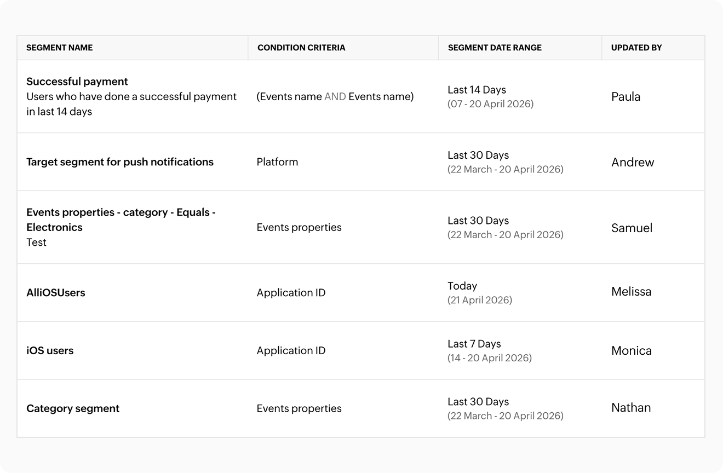Click the (Events name AND Events name) criteria
Image resolution: width=723 pixels, height=473 pixels.
(335, 97)
